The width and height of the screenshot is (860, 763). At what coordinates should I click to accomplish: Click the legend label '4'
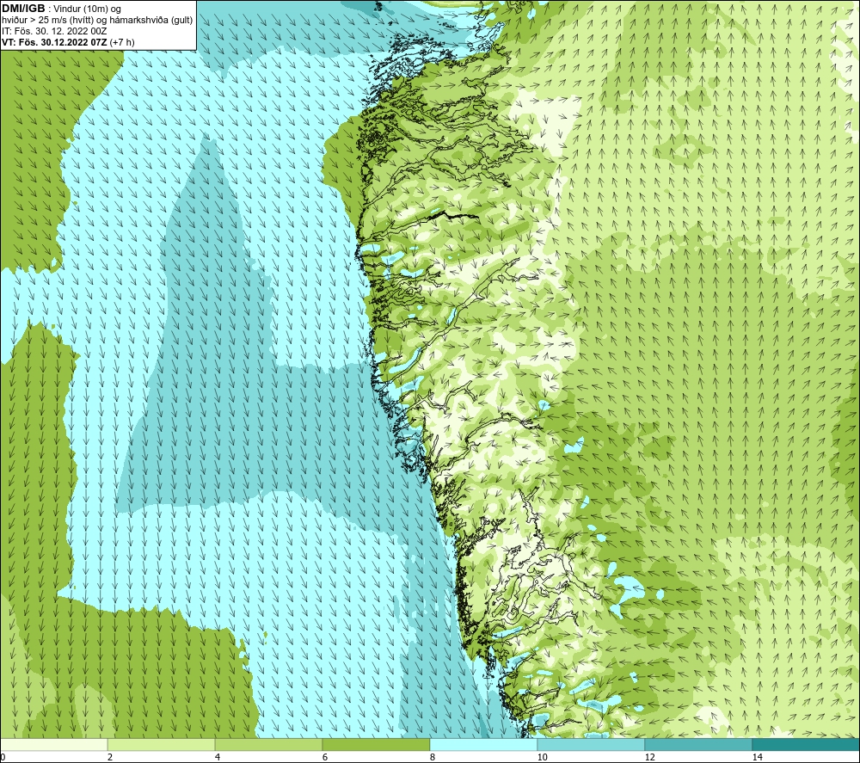tap(218, 757)
